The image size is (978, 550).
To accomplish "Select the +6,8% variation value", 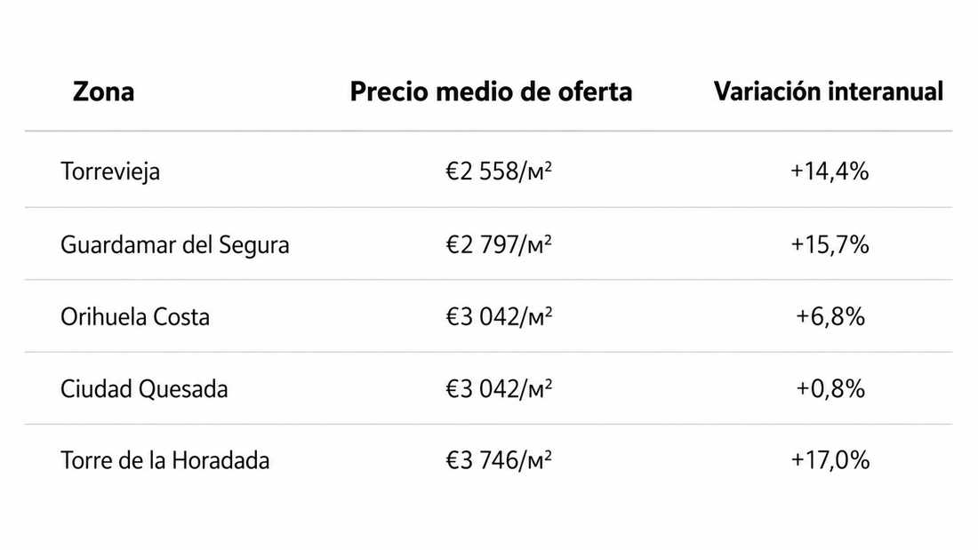I will pos(830,317).
